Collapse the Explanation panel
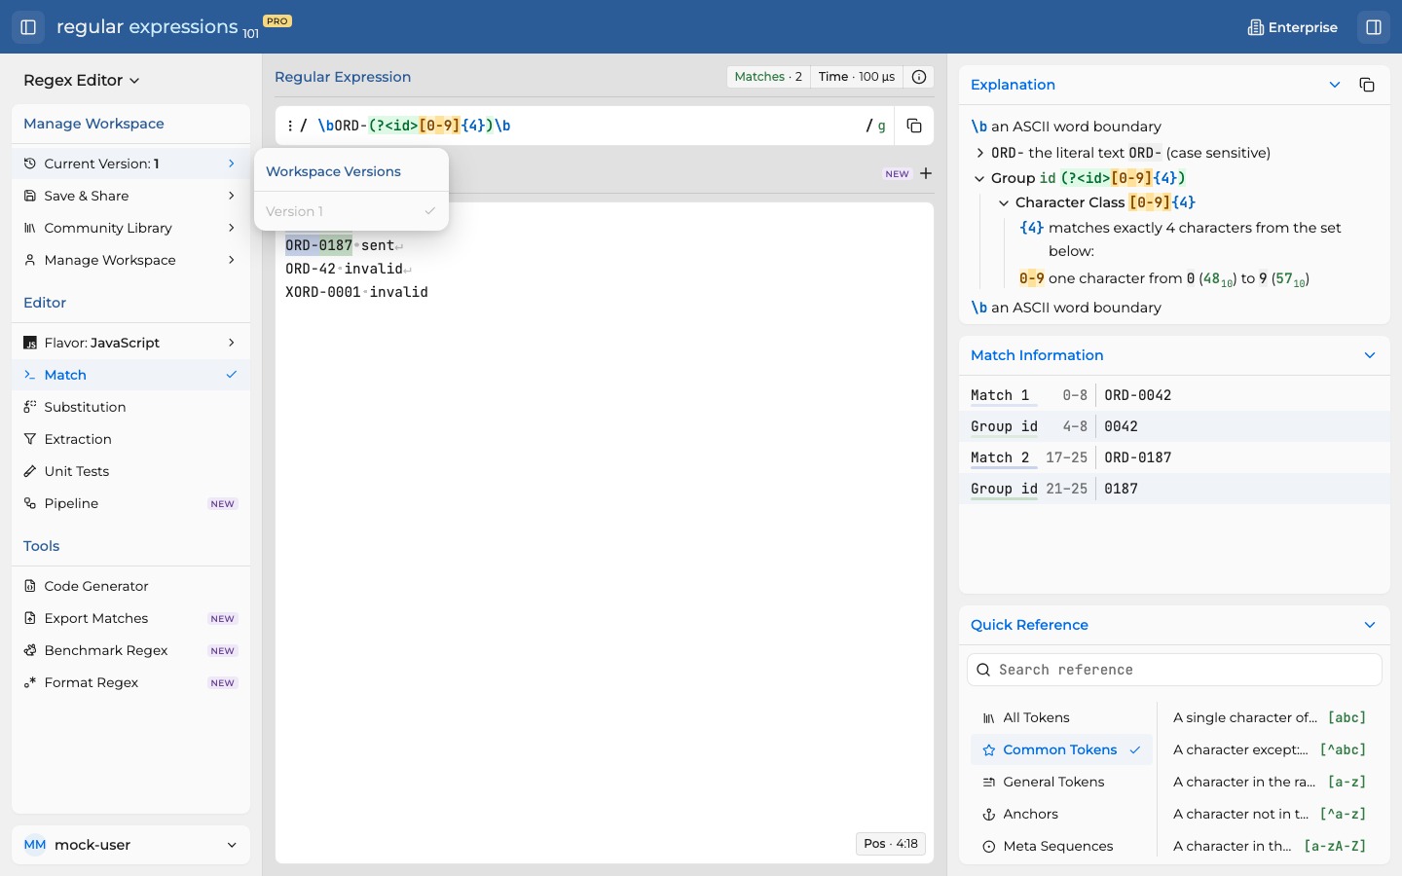The image size is (1402, 876). tap(1335, 85)
